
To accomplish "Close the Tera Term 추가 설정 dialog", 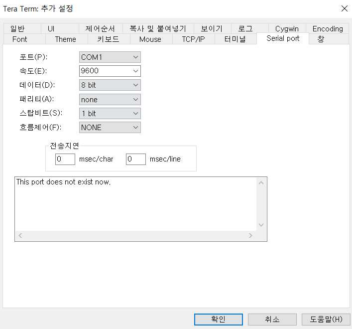I will [344, 8].
